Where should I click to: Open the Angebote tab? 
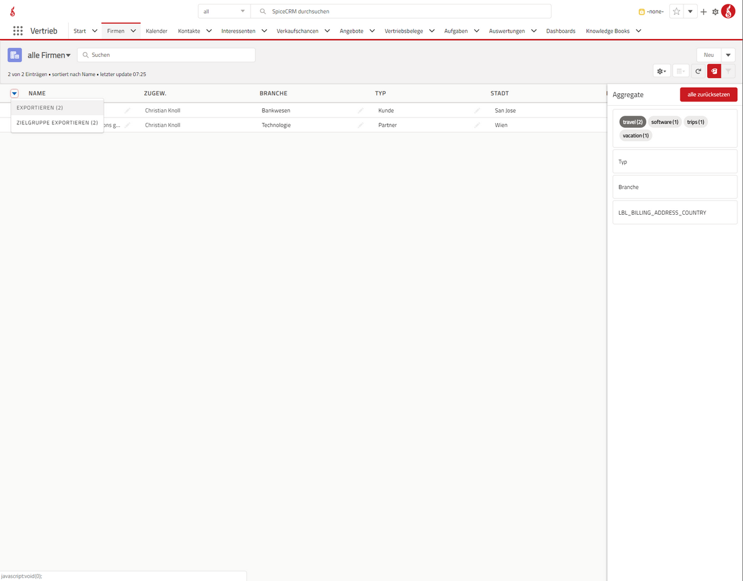(x=352, y=31)
